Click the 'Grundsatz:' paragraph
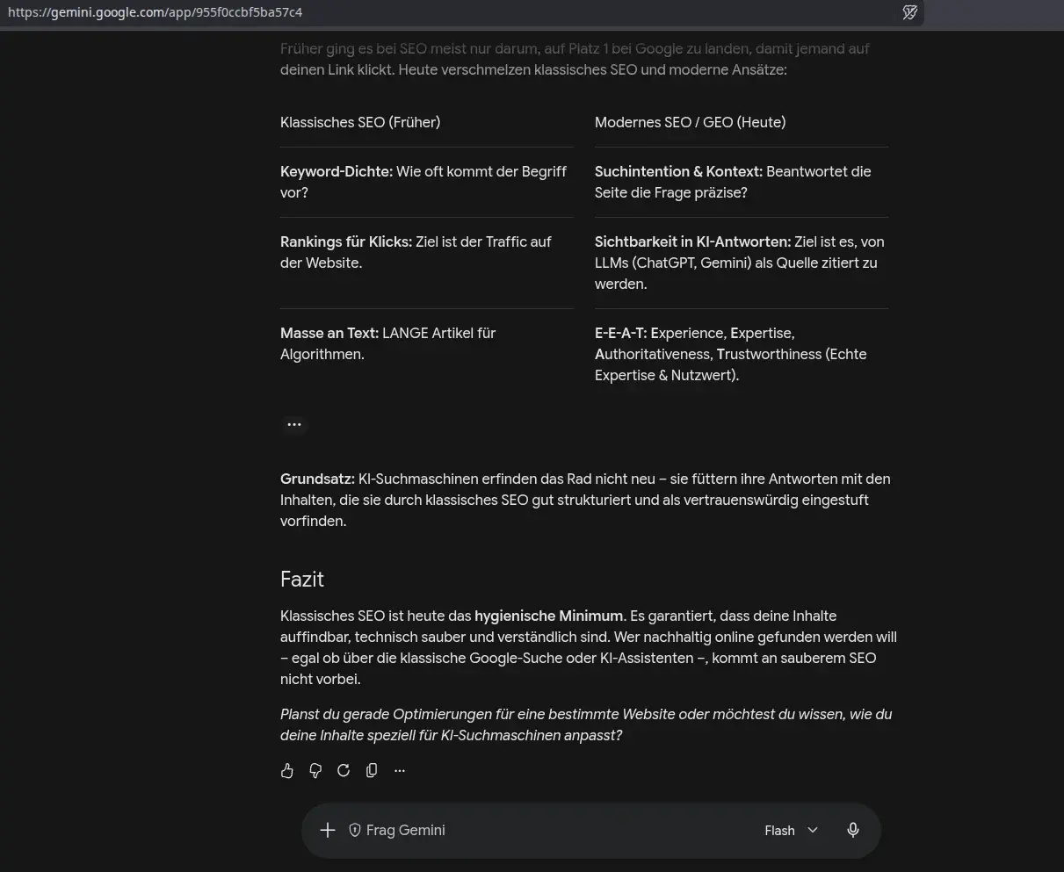Viewport: 1064px width, 872px height. point(586,500)
